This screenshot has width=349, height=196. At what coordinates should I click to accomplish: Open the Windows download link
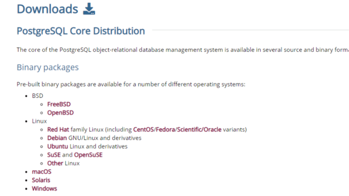(x=44, y=189)
